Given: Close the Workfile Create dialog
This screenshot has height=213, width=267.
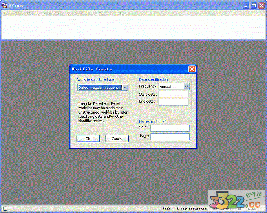Looking at the screenshot, I should pos(192,69).
